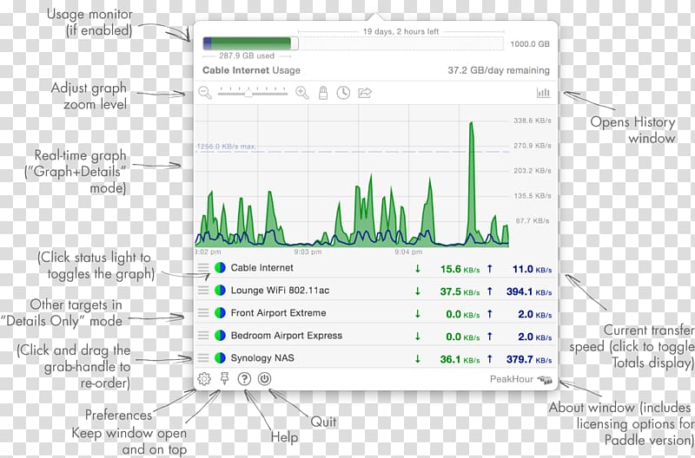Quit PeakHour with the power icon

[x=265, y=379]
